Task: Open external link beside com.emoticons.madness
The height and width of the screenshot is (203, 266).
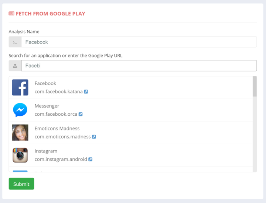Action: (x=94, y=137)
